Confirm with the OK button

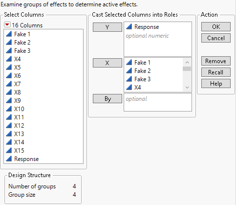coord(216,26)
